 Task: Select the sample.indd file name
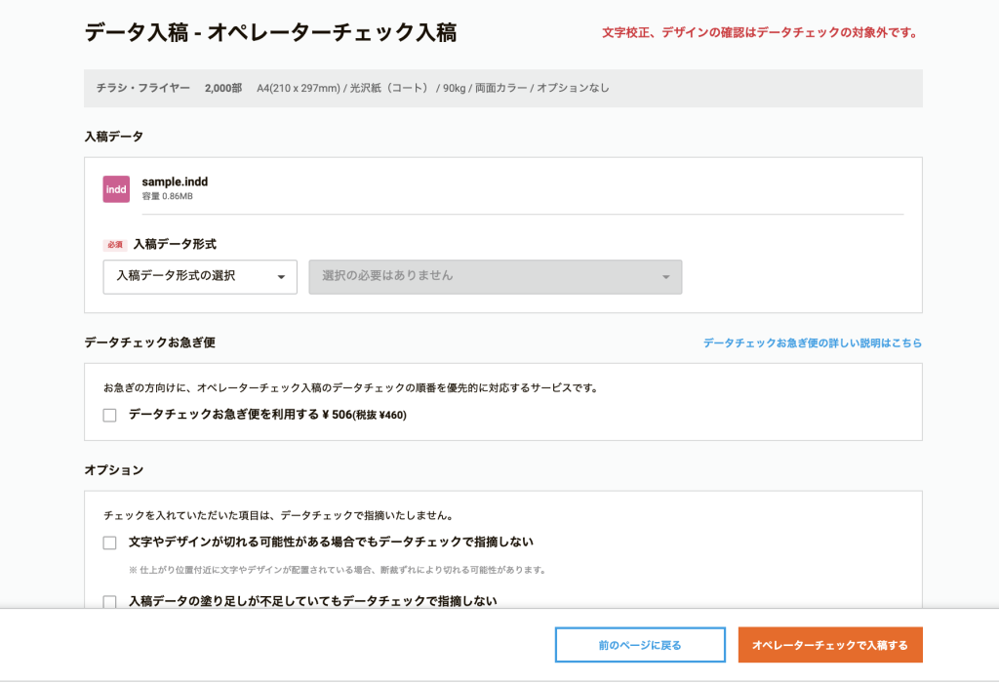[175, 181]
